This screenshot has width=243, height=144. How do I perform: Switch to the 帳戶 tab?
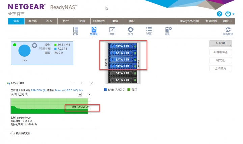[x=66, y=21]
